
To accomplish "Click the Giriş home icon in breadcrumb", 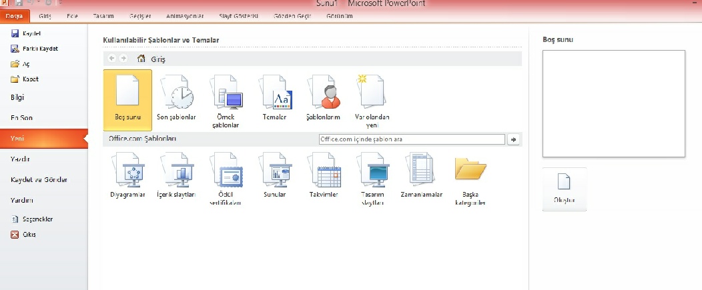I will tap(141, 58).
